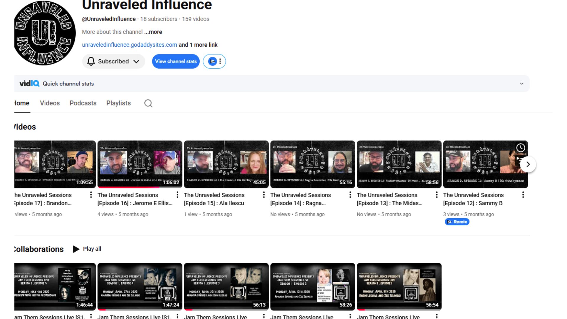
Task: Switch to the Playlists tab
Action: pos(118,103)
